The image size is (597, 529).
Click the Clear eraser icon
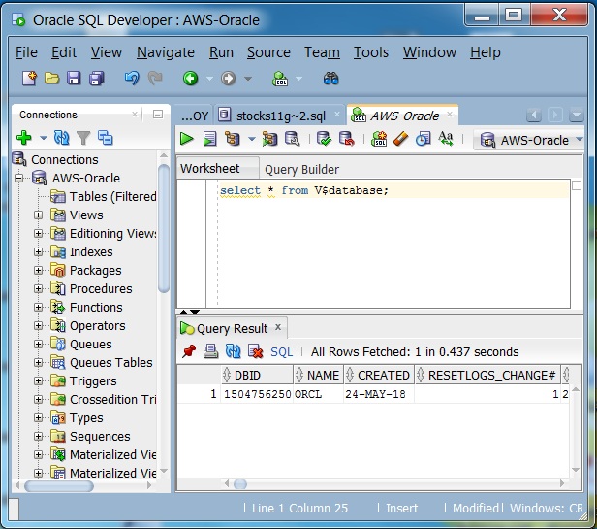click(x=400, y=139)
